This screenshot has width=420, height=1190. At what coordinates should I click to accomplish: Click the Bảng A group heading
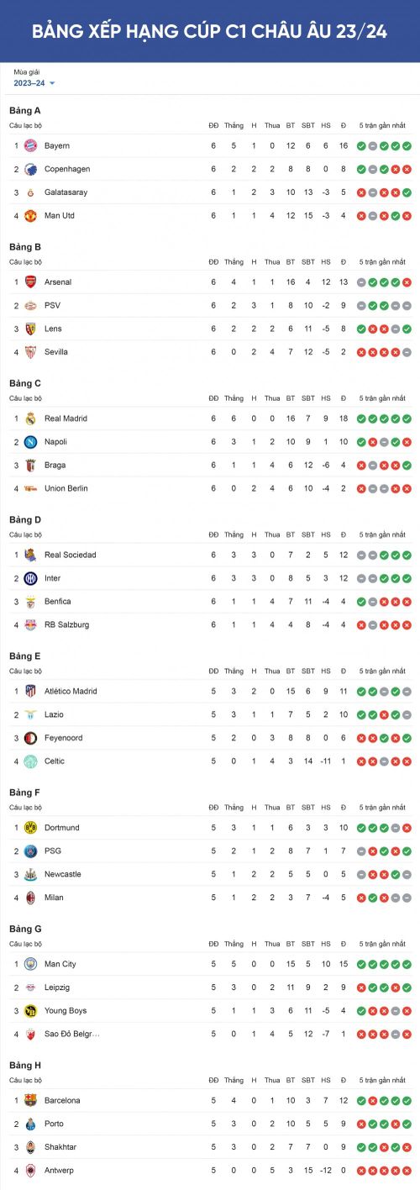click(x=25, y=111)
